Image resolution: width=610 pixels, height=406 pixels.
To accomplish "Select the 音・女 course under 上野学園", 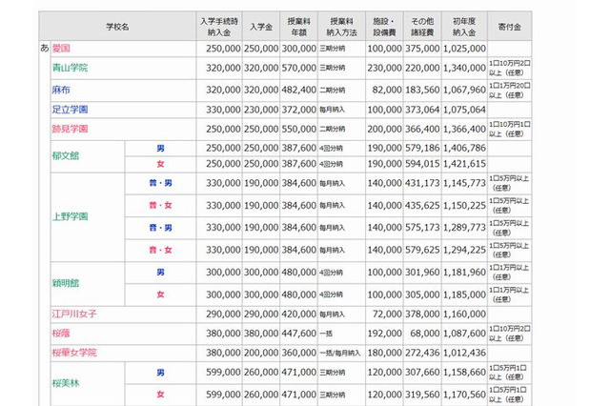I will pyautogui.click(x=160, y=250).
